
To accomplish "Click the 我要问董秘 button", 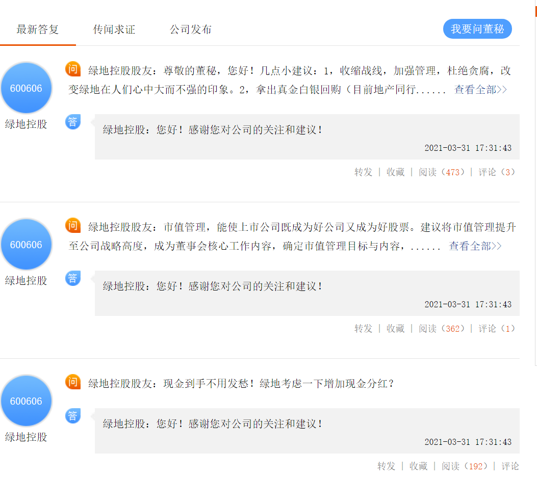I will point(477,29).
